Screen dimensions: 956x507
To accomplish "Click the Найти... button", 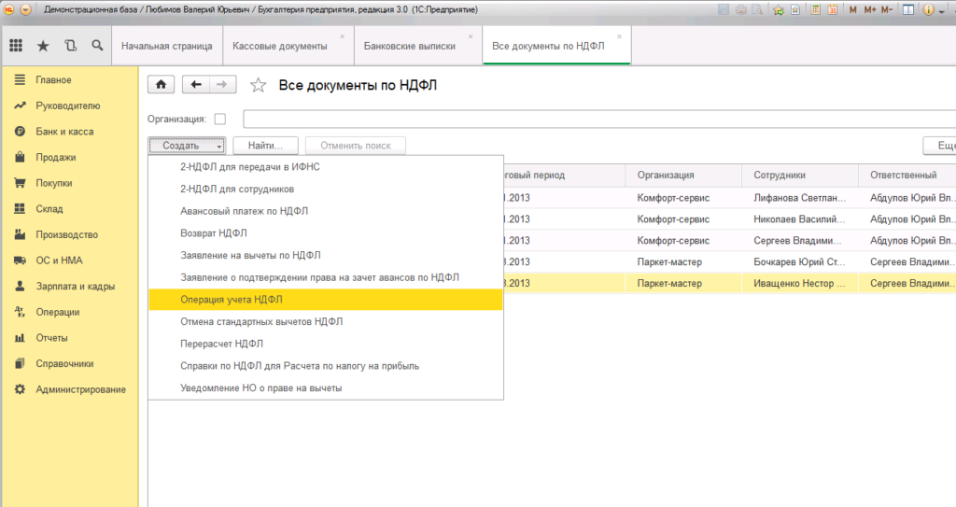I will coord(265,146).
